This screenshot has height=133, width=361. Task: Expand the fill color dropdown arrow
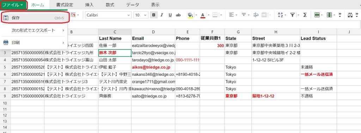196,15
